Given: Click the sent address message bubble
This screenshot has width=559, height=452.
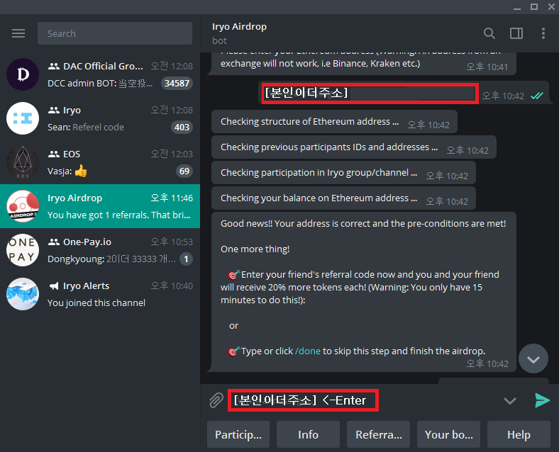Looking at the screenshot, I should point(403,94).
